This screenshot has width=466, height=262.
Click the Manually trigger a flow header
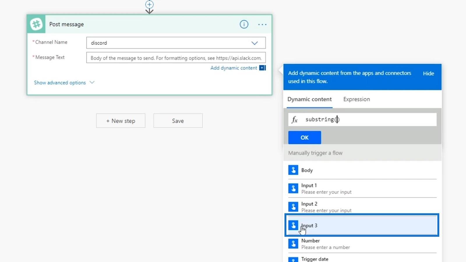(x=315, y=153)
